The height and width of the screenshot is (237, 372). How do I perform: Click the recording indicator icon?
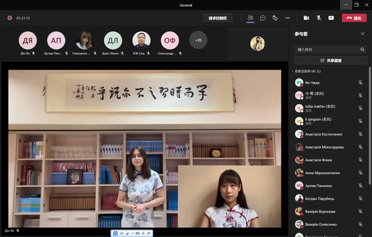pos(10,18)
